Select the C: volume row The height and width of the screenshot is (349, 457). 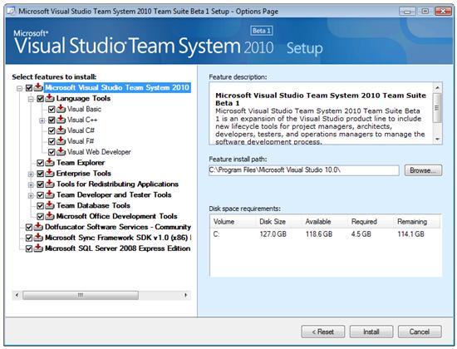pyautogui.click(x=325, y=234)
